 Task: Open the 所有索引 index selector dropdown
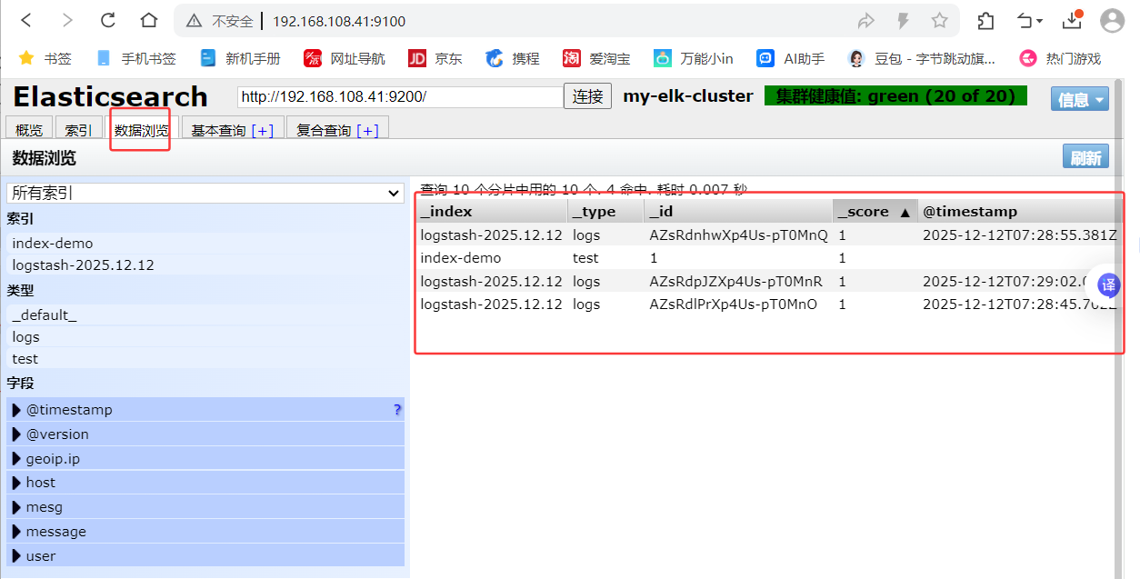205,193
